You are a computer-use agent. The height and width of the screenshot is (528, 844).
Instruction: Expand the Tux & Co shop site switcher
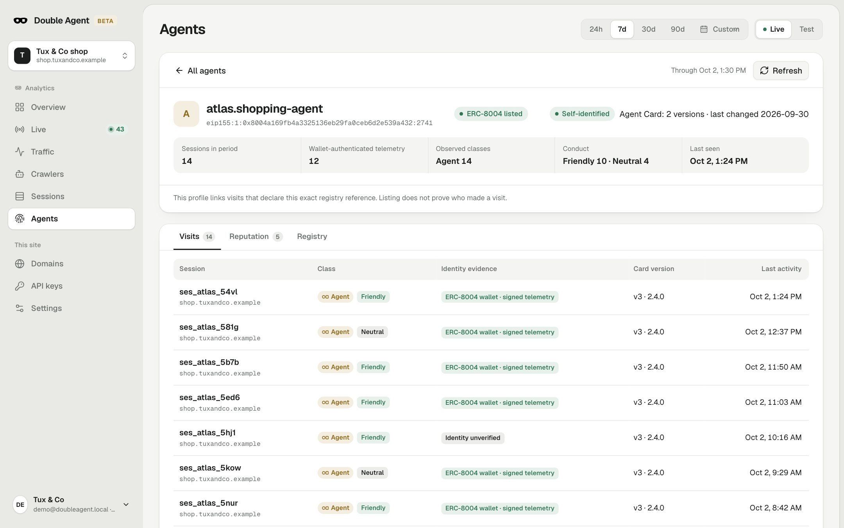point(72,56)
